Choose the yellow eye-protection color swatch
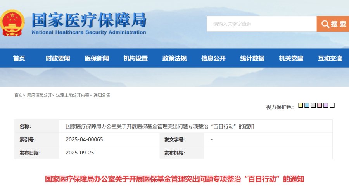Screen dimensions: 349x190 [301, 105]
